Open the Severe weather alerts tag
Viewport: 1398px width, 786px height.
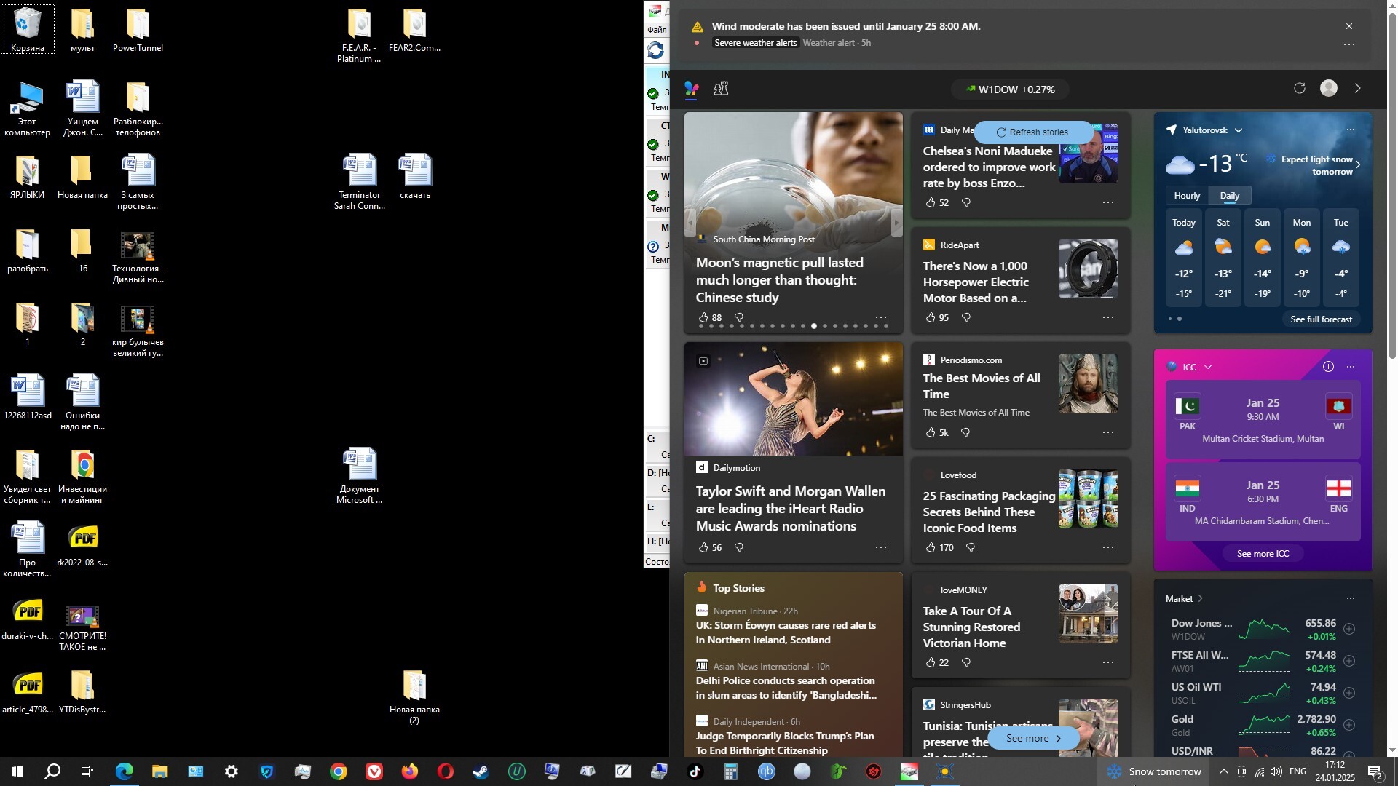pos(755,43)
